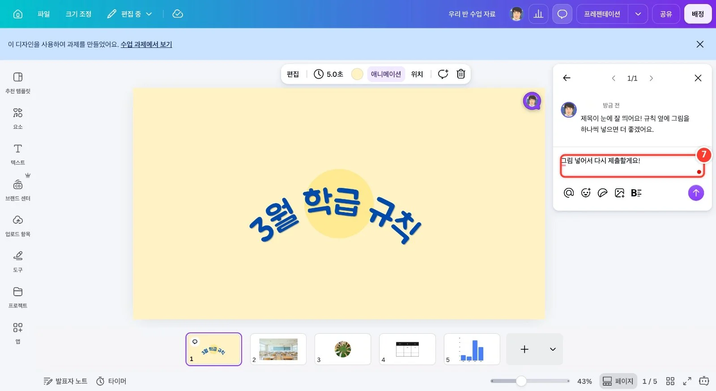Image resolution: width=716 pixels, height=391 pixels.
Task: Open the 프로젝트 folder panel
Action: (x=18, y=297)
